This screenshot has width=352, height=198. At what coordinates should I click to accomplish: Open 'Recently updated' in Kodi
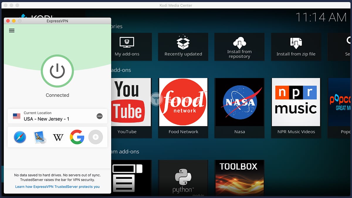[x=183, y=47]
